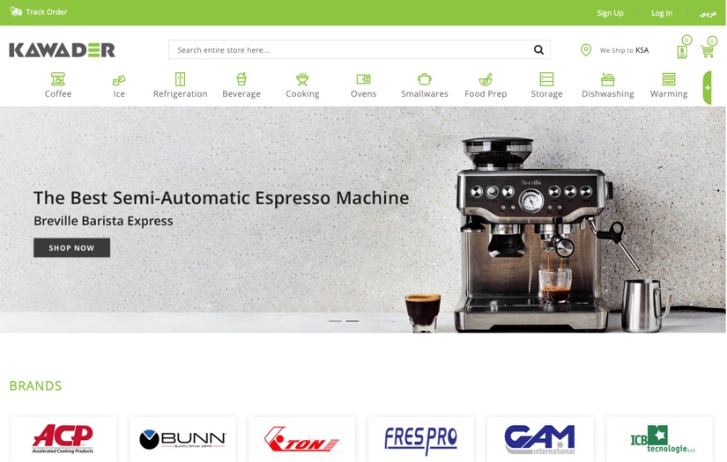Select the Dishwashing category icon

click(607, 79)
